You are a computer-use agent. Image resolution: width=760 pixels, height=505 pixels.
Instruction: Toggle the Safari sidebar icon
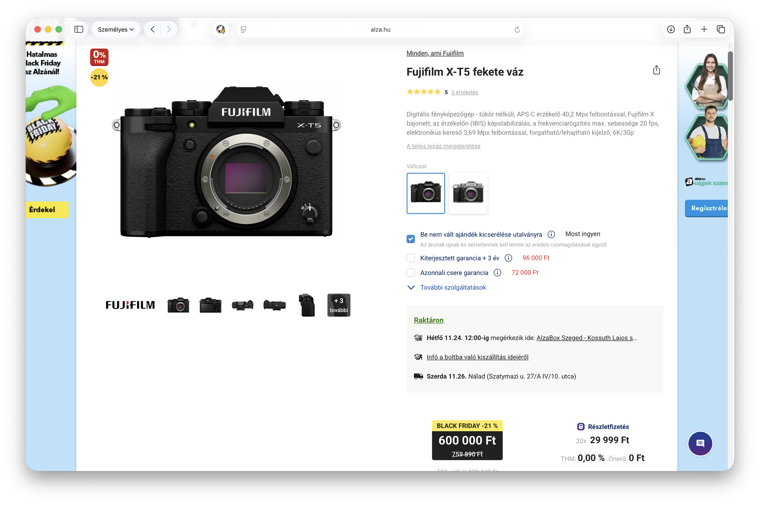[79, 30]
